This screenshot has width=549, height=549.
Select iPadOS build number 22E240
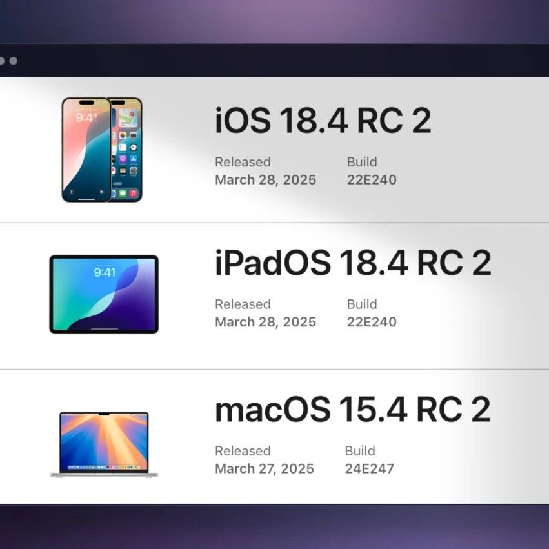tap(372, 322)
